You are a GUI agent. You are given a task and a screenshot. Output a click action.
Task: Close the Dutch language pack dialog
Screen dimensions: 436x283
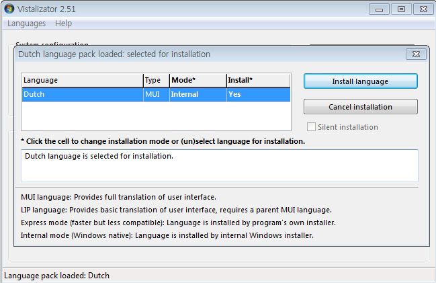click(416, 54)
